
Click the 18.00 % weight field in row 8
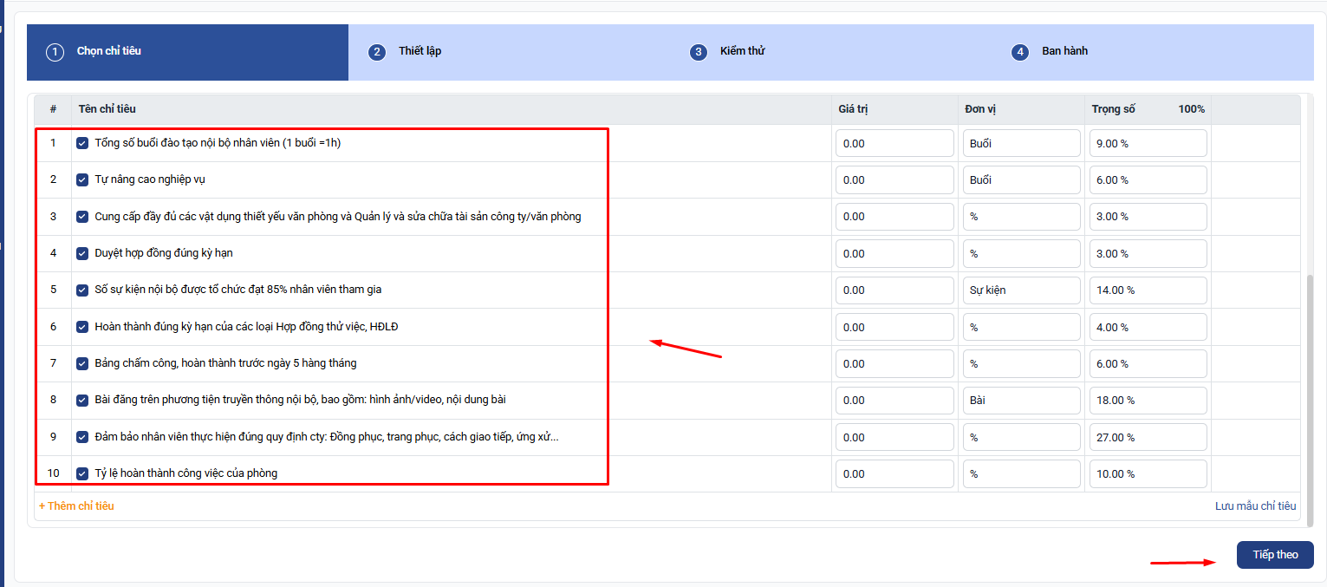[x=1148, y=400]
